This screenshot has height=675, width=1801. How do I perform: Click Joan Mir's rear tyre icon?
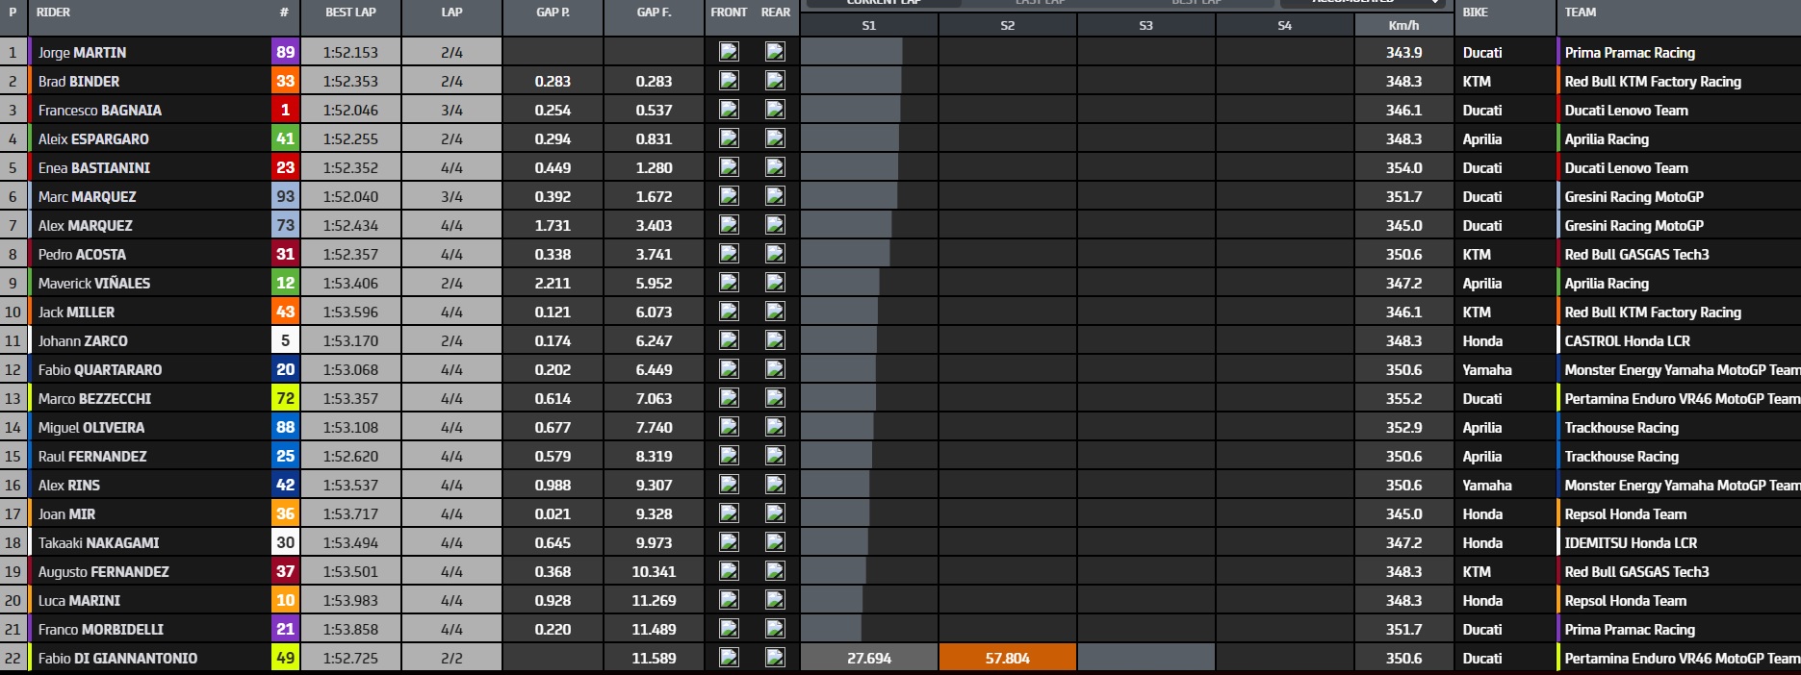click(775, 513)
